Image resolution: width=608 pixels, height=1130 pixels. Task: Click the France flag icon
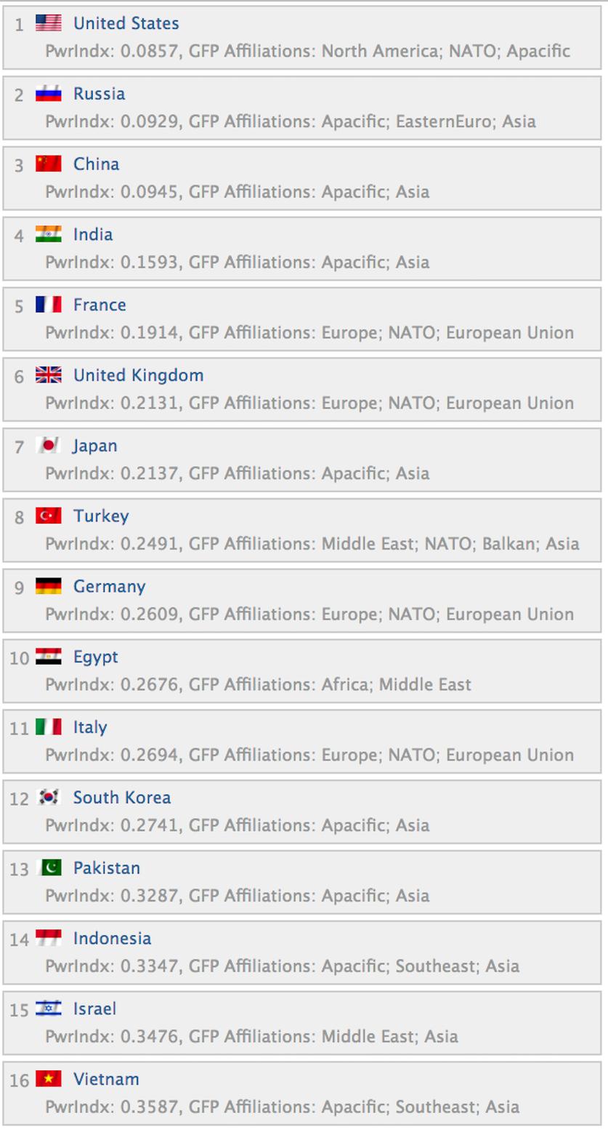[x=49, y=305]
